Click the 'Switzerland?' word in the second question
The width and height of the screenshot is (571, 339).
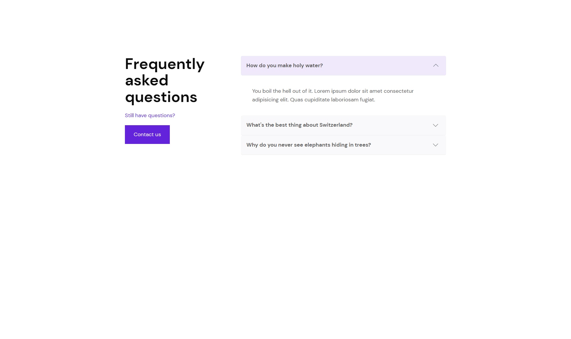point(336,125)
